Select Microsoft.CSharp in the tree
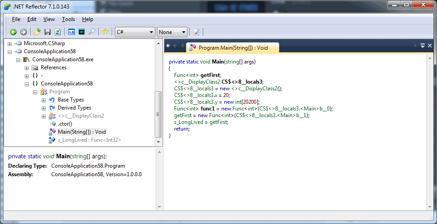437x224 pixels. click(44, 43)
